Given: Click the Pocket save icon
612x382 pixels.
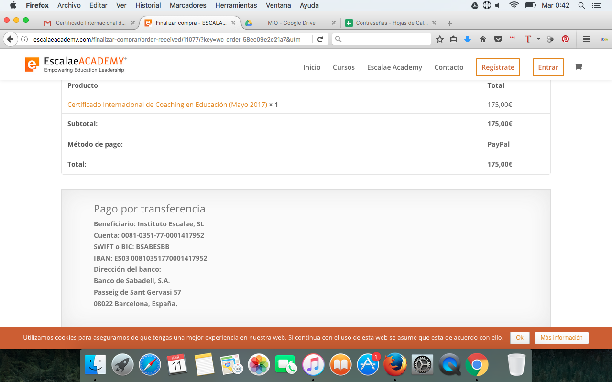Looking at the screenshot, I should [498, 39].
